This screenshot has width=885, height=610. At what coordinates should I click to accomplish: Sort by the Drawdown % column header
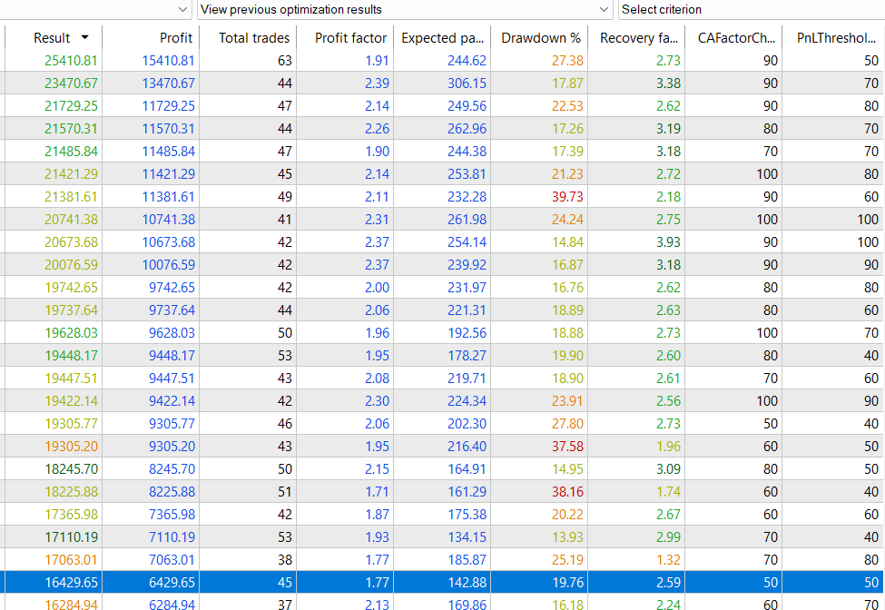(541, 38)
